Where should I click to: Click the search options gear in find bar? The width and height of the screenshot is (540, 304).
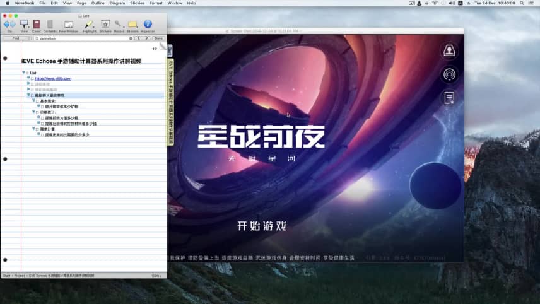pyautogui.click(x=131, y=38)
